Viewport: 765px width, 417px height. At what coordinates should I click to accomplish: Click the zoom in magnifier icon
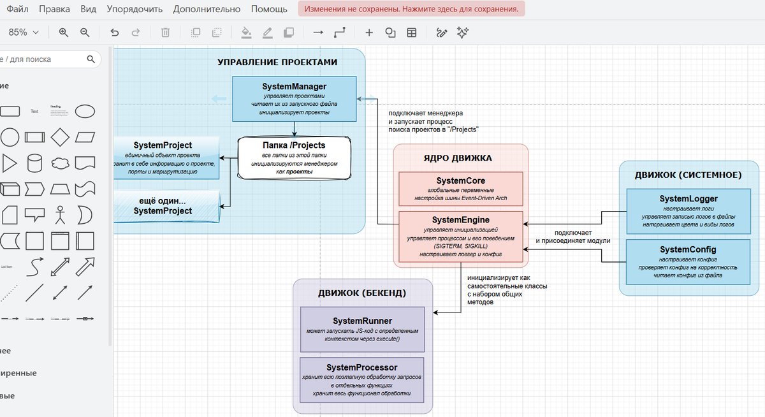64,33
